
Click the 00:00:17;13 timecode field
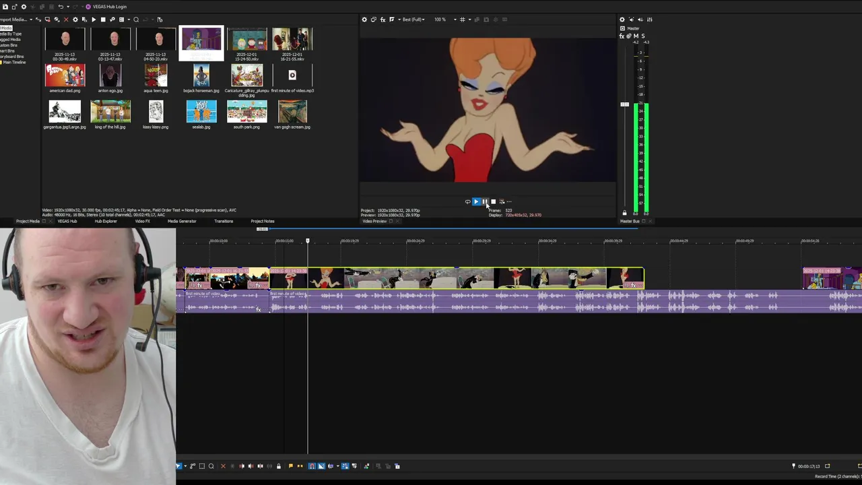click(x=809, y=466)
